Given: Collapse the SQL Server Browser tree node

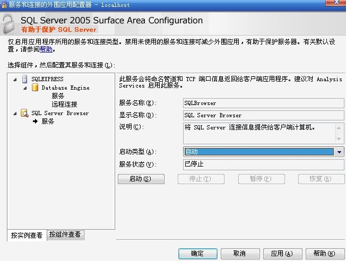Looking at the screenshot, I should click(x=15, y=114).
